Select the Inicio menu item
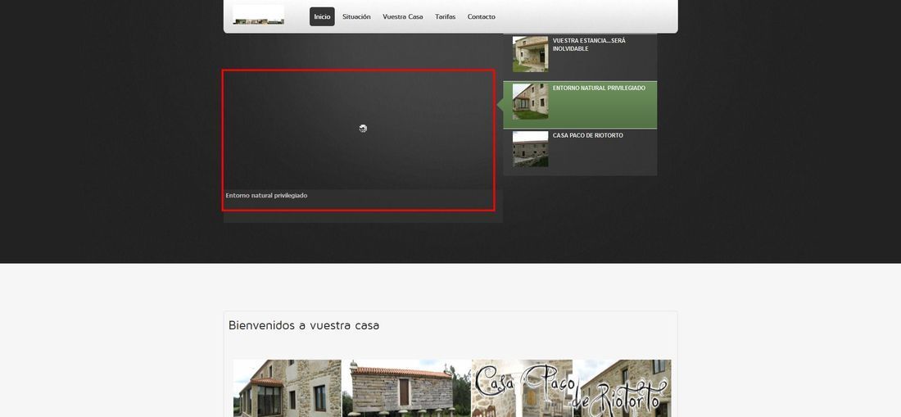This screenshot has width=901, height=417. [x=322, y=16]
